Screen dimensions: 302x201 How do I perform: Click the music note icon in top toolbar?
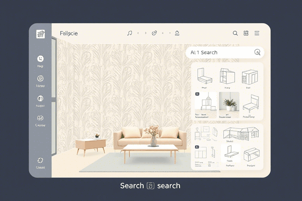click(x=130, y=33)
